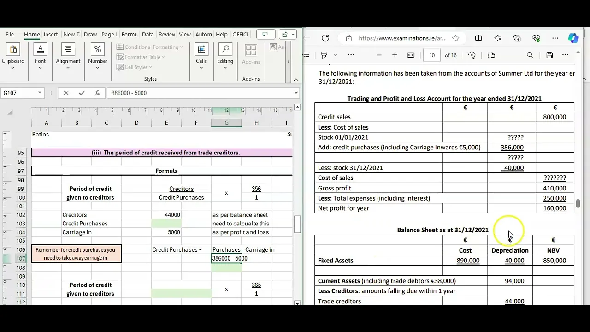Zoom in the PDF
Viewport: 590px width, 332px height.
coord(395,55)
